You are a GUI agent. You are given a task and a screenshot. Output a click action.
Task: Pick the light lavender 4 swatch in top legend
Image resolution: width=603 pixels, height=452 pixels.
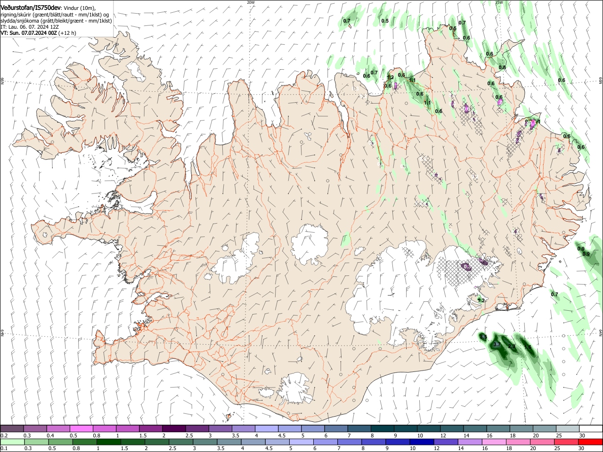click(x=266, y=429)
